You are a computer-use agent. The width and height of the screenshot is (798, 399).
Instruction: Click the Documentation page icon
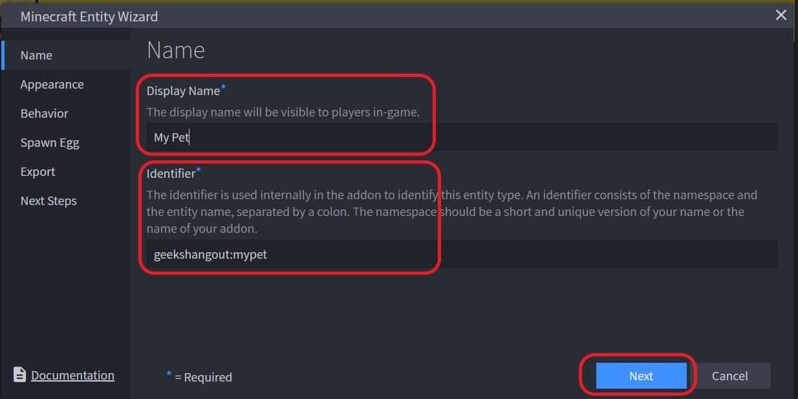click(x=20, y=375)
